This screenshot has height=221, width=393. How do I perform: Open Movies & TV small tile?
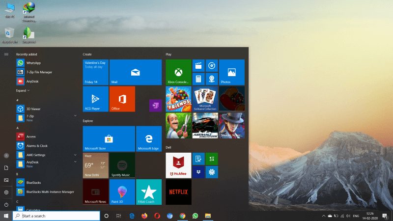[198, 66]
